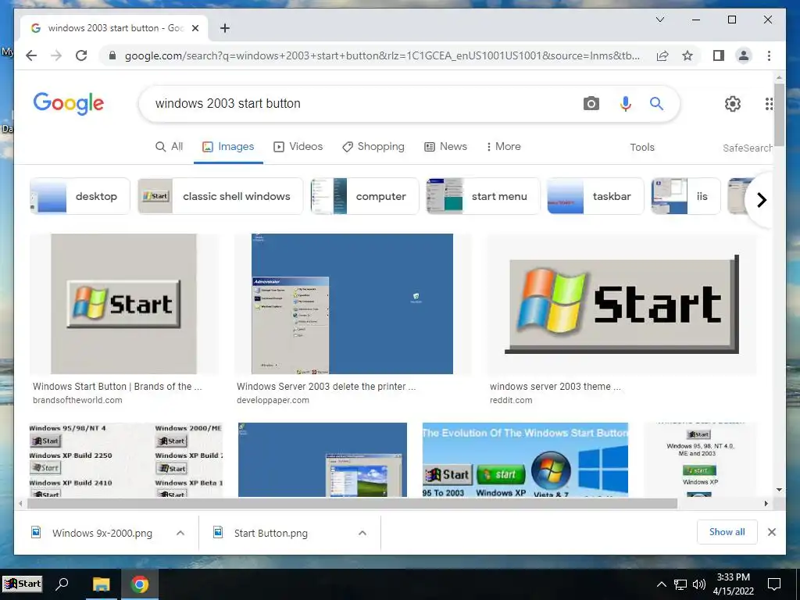Filter images by desktop chip
This screenshot has height=600, width=800.
click(80, 196)
